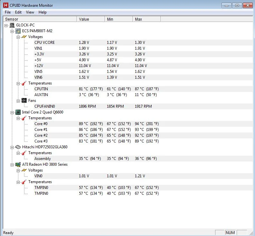Click the NUM status bar indicator
The height and width of the screenshot is (236, 255).
230,232
